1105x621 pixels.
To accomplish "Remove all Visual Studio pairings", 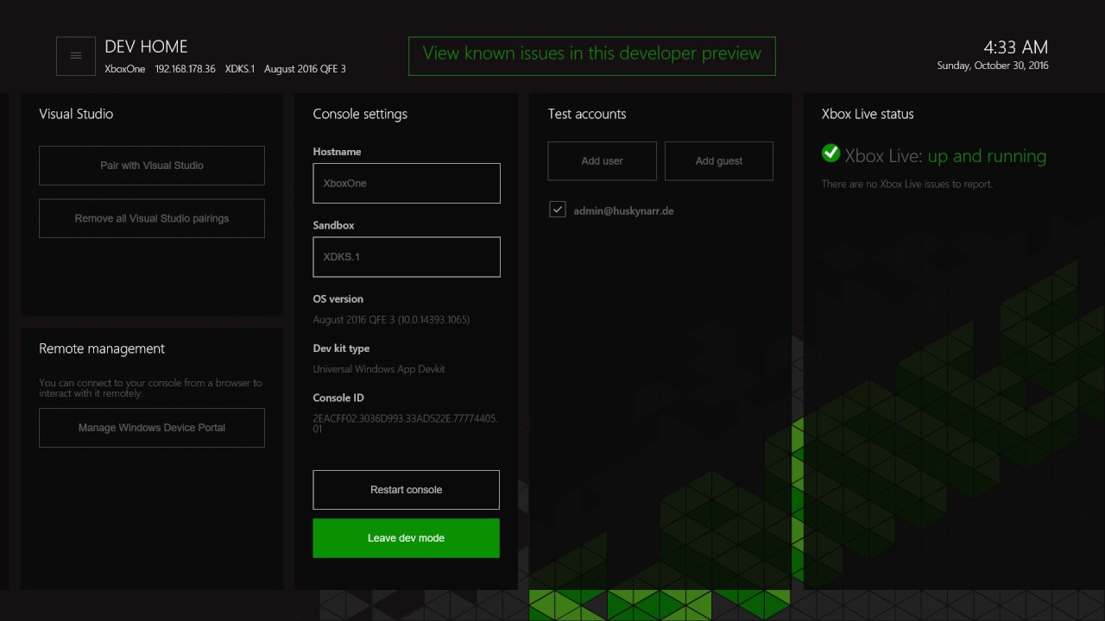I will pos(152,218).
